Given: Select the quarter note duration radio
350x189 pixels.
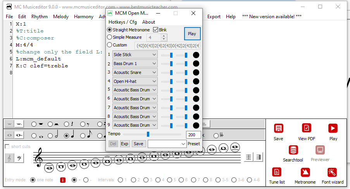Looking at the screenshot, I should (x=66, y=136).
